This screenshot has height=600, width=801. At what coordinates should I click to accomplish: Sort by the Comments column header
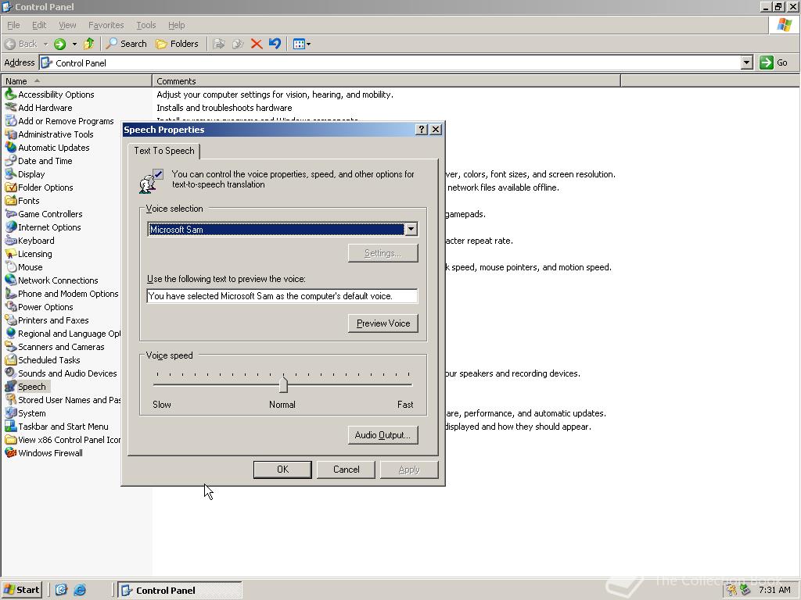pos(386,80)
